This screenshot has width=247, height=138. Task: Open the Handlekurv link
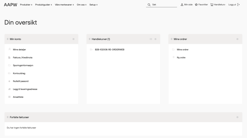[x=219, y=5]
